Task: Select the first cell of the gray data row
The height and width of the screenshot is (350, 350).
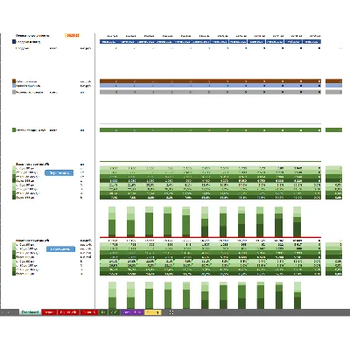Action: point(108,92)
